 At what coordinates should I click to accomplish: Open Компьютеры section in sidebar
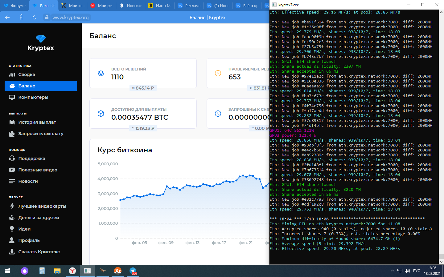(x=33, y=97)
